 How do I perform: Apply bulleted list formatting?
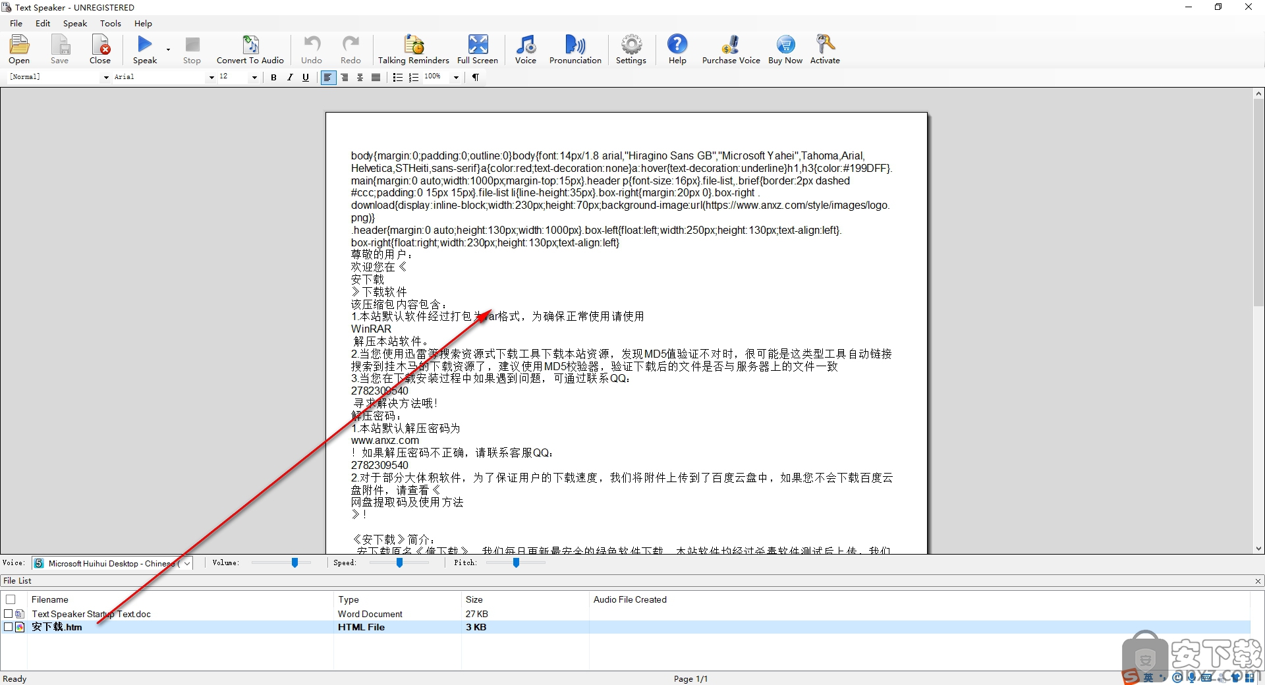tap(397, 77)
